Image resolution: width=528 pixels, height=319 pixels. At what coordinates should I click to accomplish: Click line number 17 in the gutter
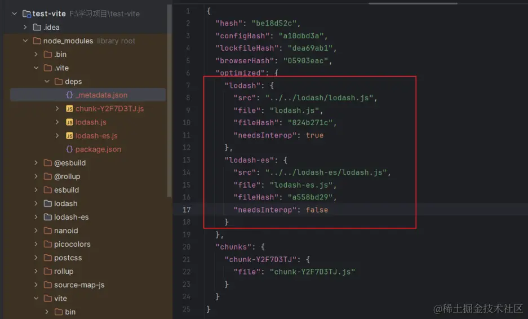[x=187, y=210]
